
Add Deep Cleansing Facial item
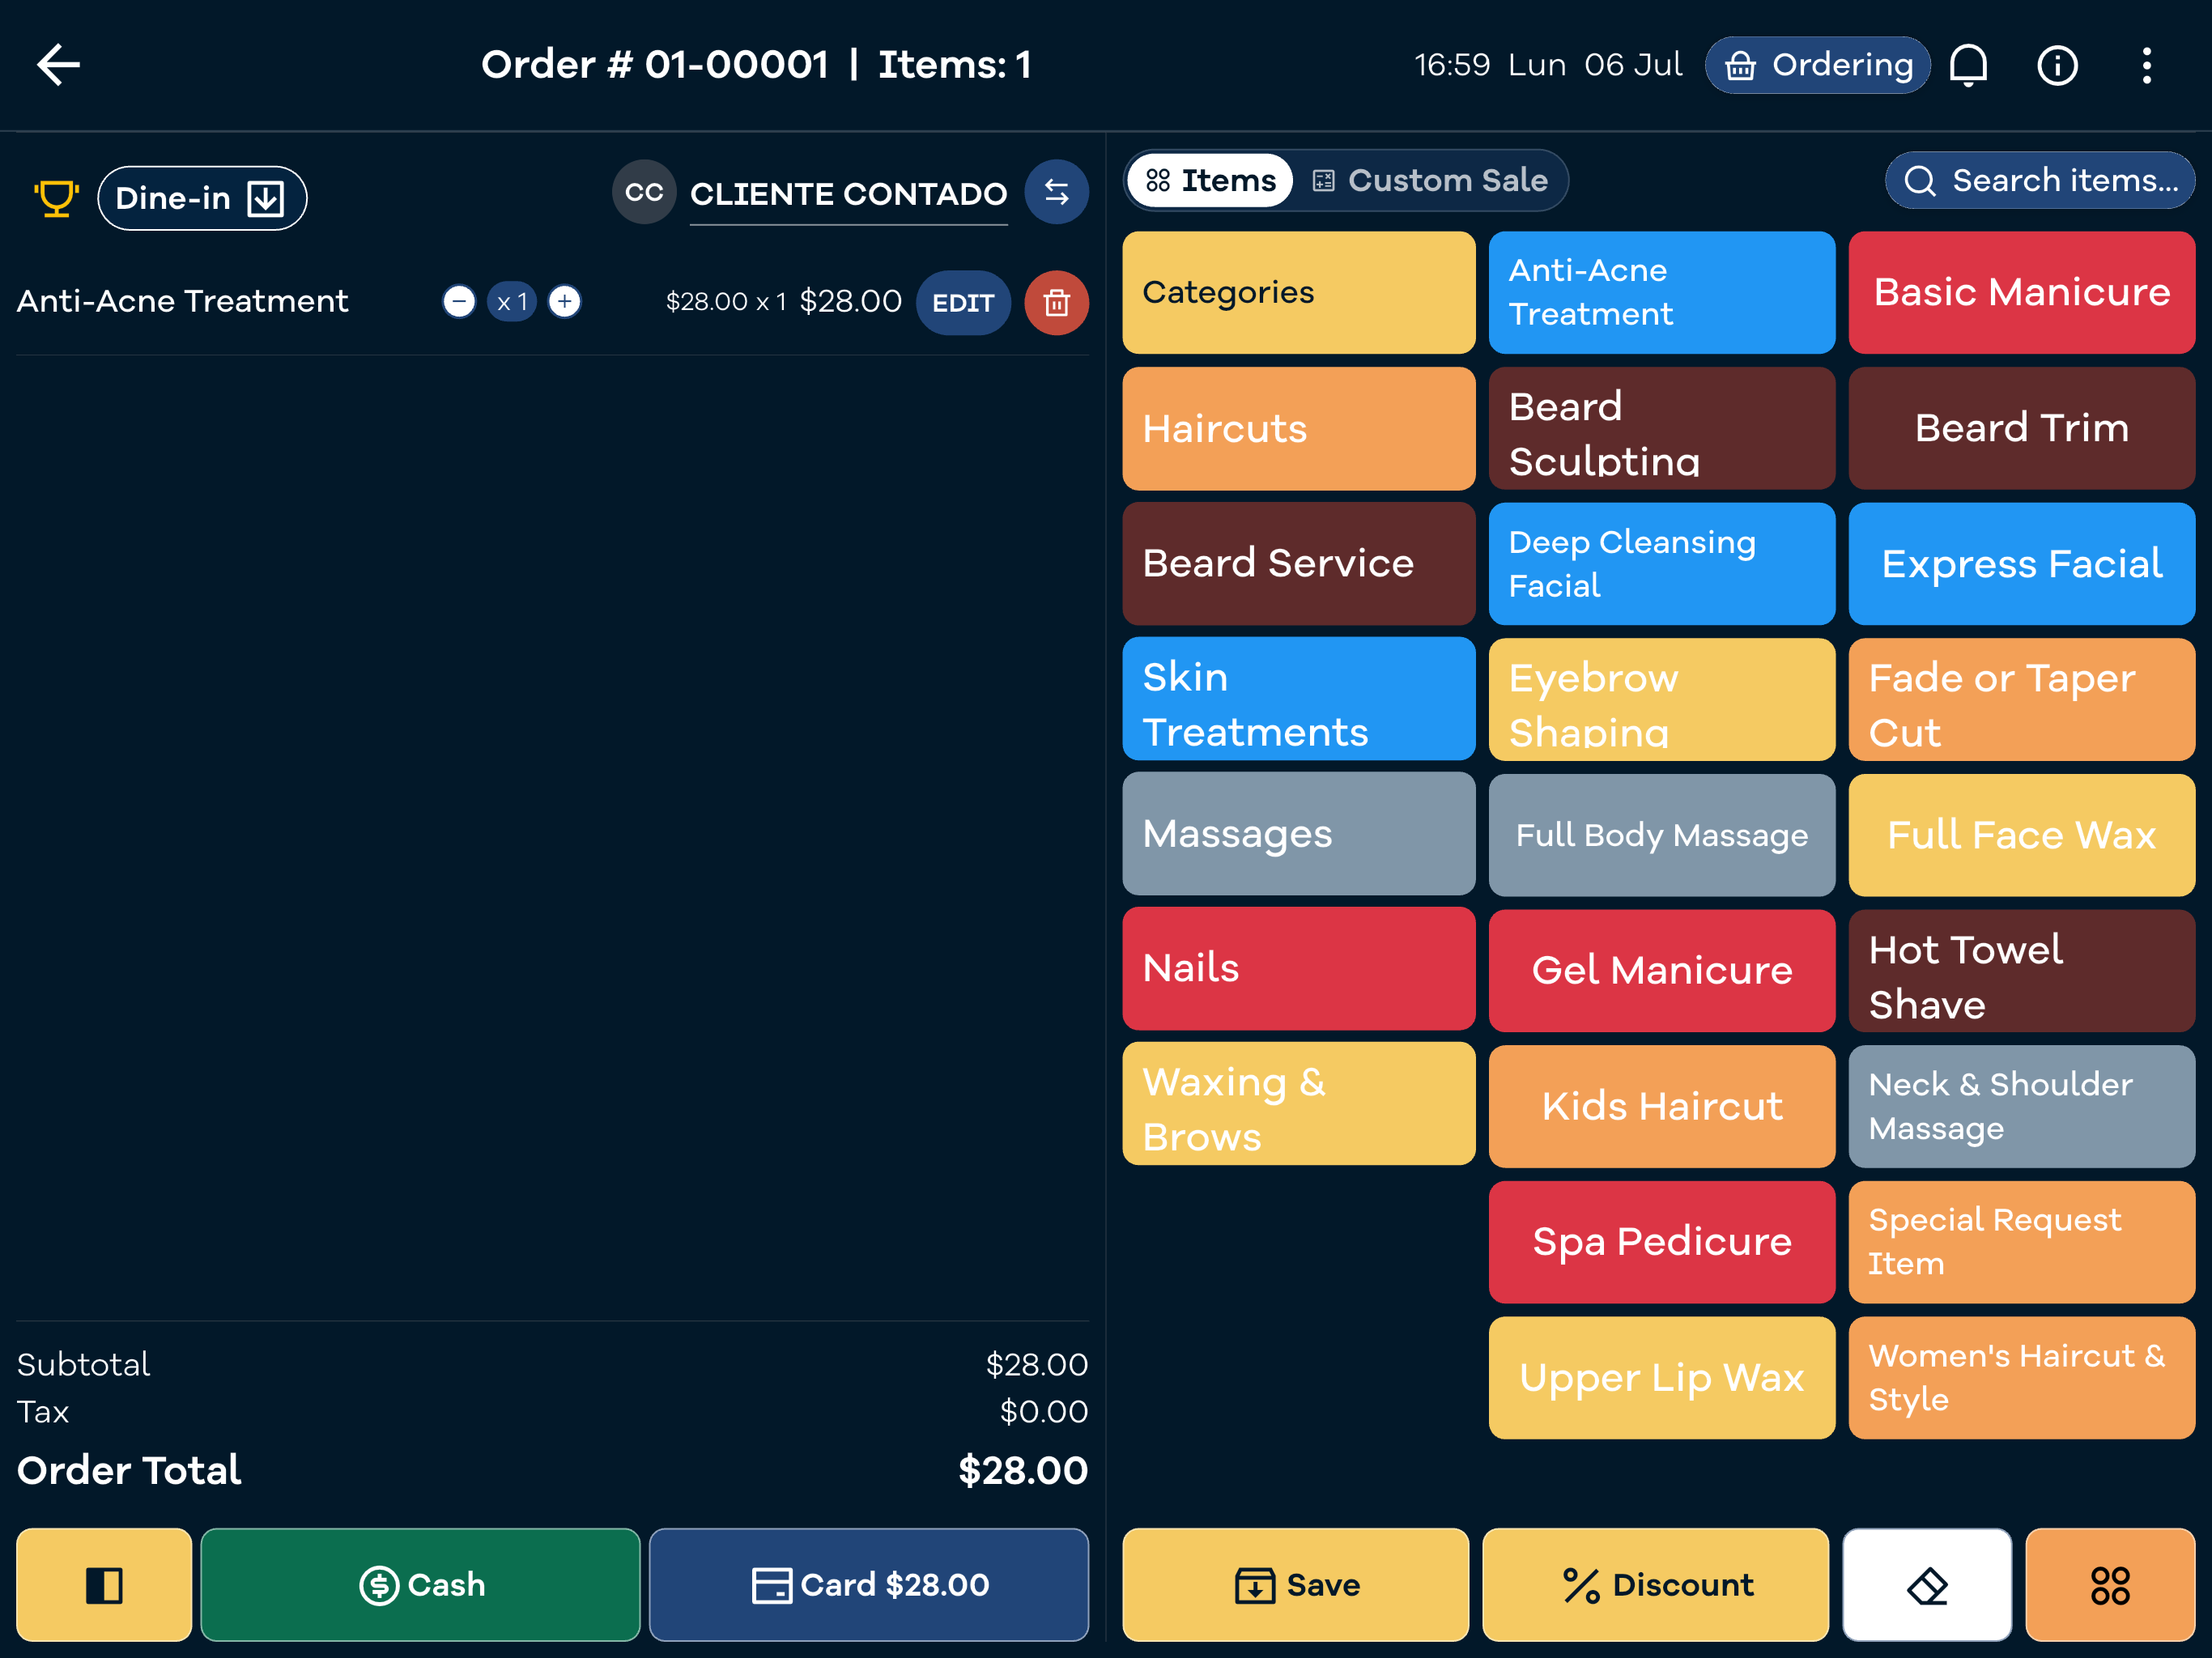pyautogui.click(x=1661, y=563)
